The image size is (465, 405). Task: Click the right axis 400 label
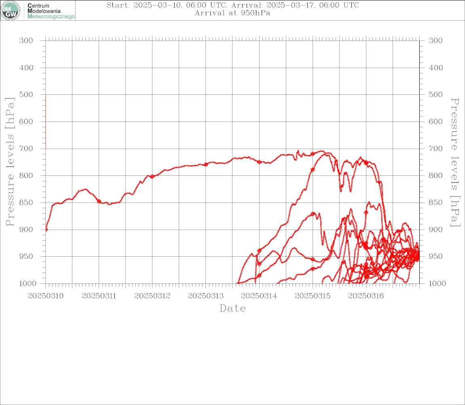click(435, 68)
